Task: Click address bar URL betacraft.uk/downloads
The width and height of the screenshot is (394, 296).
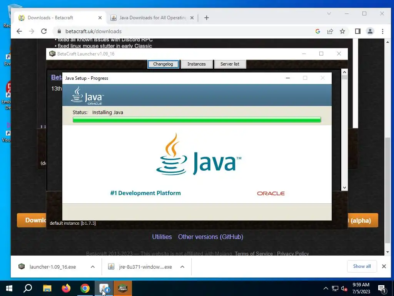Action: [93, 31]
